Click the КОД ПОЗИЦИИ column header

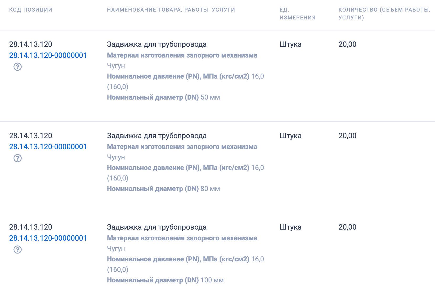point(31,10)
